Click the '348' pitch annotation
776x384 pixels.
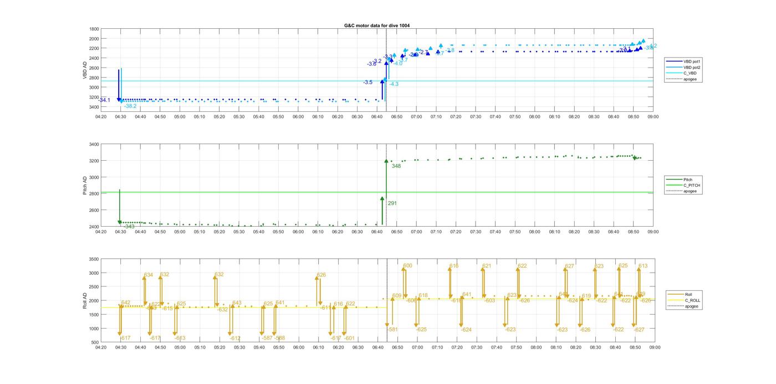point(396,166)
